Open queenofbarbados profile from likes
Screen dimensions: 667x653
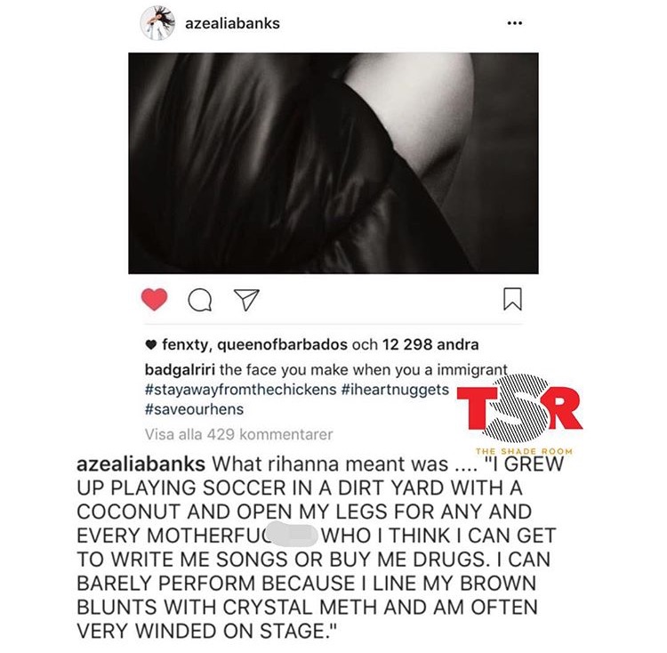pos(283,344)
